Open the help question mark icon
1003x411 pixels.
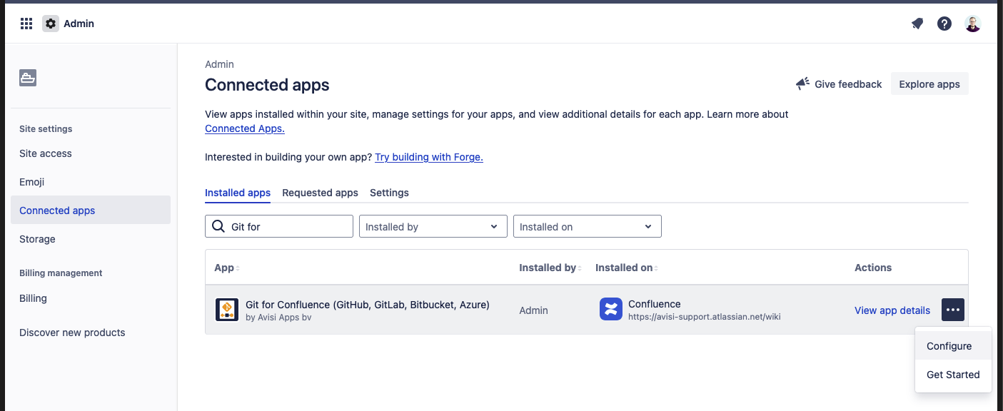944,24
